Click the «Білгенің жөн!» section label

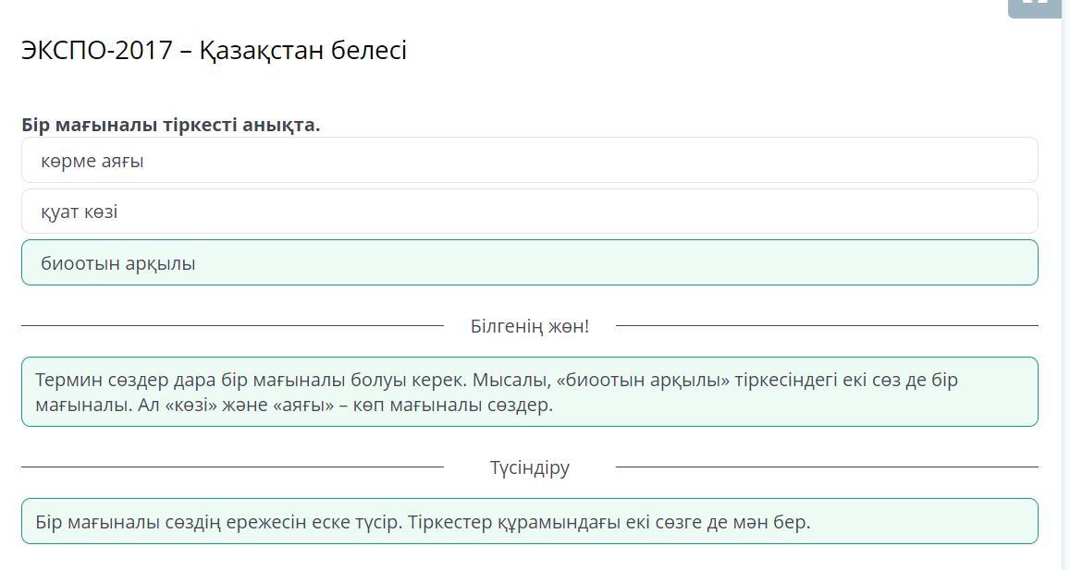(x=529, y=326)
